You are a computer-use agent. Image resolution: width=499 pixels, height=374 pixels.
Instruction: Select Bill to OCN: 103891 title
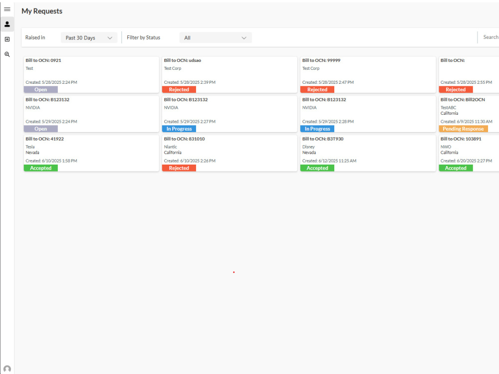click(461, 139)
